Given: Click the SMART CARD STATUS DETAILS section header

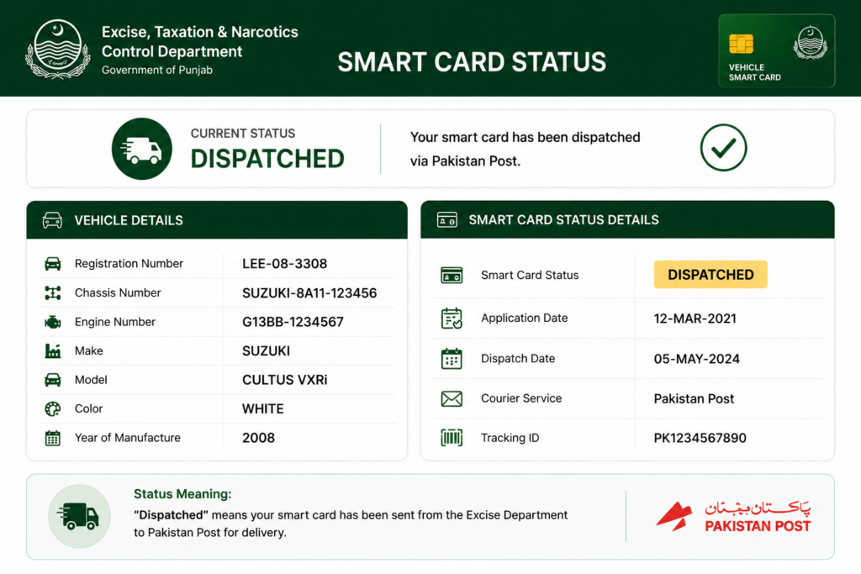Looking at the screenshot, I should [x=627, y=219].
